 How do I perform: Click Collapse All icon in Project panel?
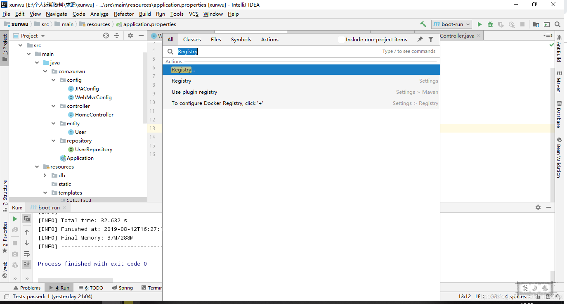click(x=117, y=36)
